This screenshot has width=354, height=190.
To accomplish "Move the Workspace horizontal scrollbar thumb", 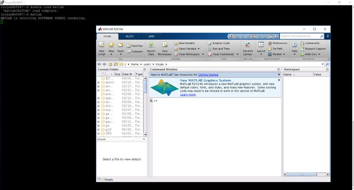I will (x=302, y=175).
